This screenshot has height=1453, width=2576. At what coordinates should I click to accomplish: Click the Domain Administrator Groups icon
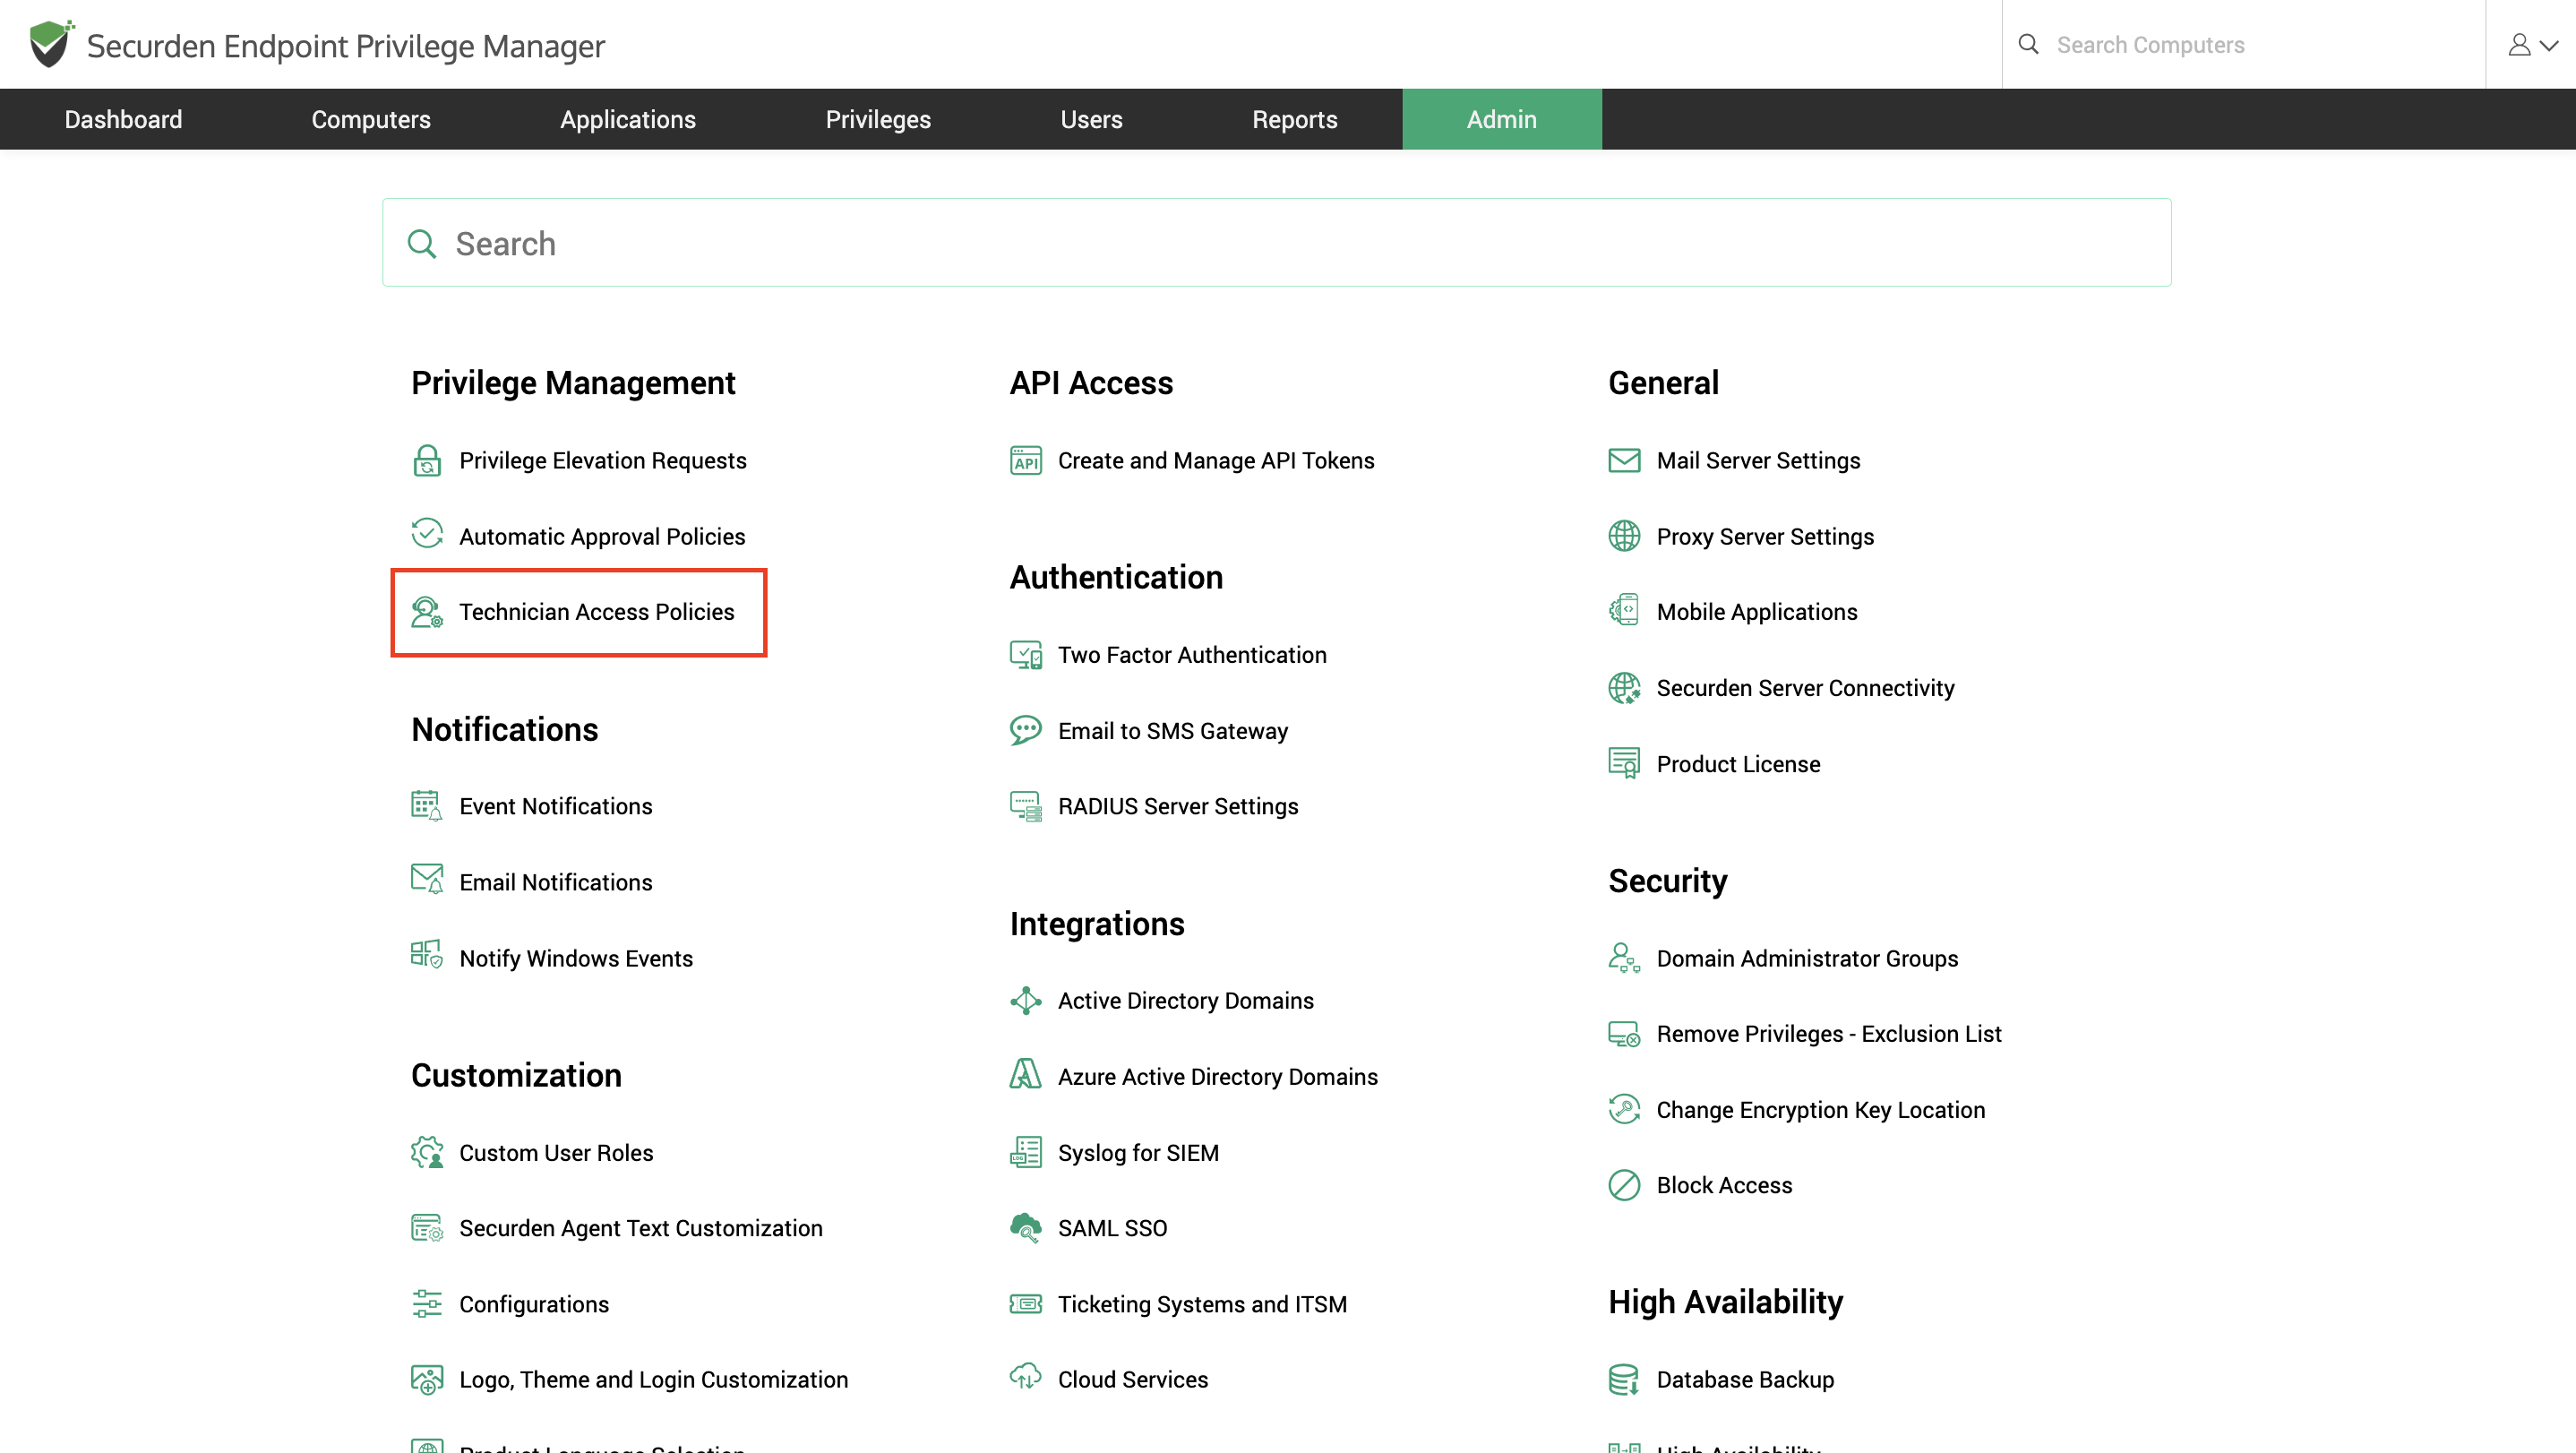point(1624,958)
